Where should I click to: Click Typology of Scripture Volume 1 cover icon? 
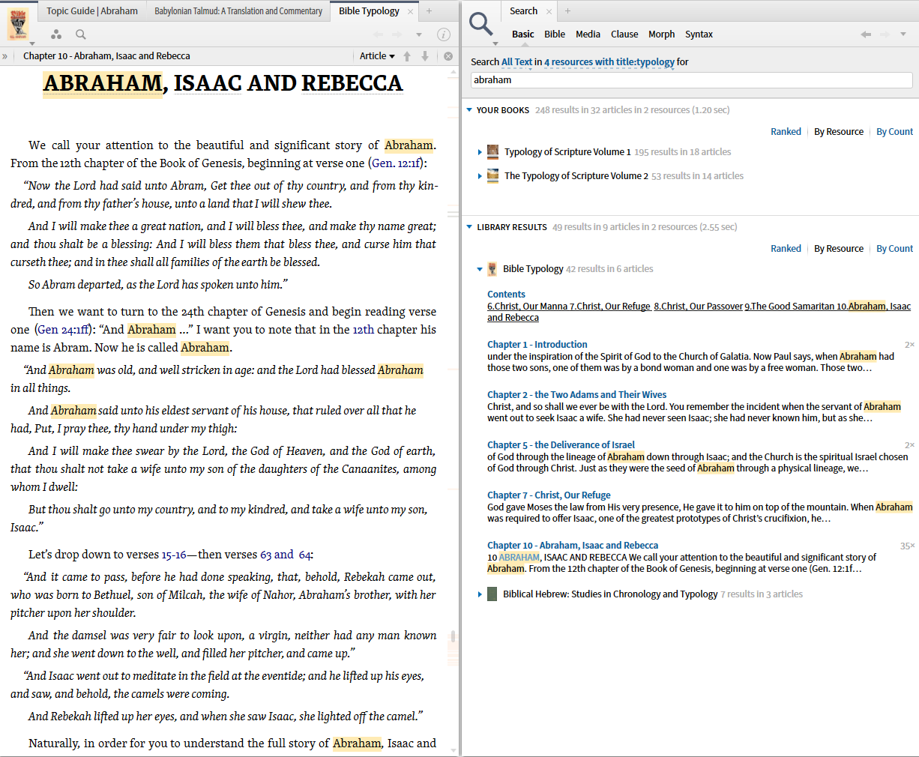point(492,152)
